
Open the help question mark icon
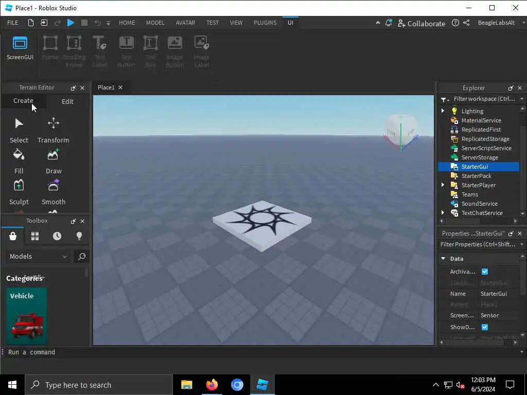pyautogui.click(x=455, y=23)
